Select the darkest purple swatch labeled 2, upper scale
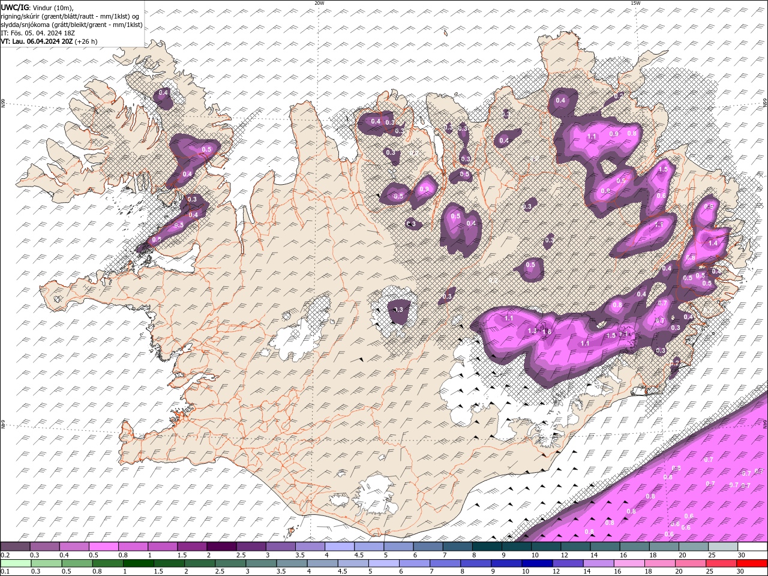The width and height of the screenshot is (768, 576). [221, 547]
